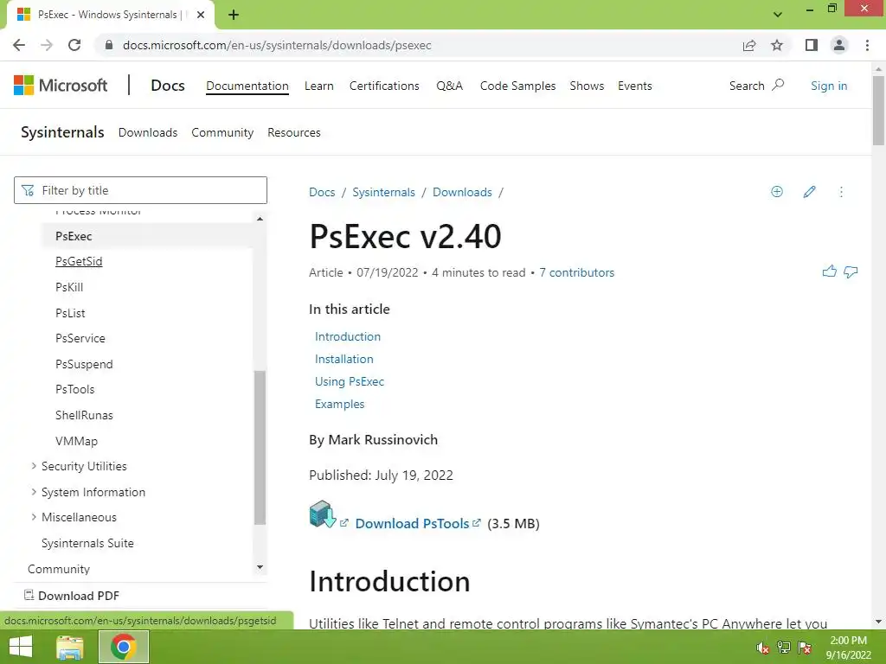
Task: Edit this article with pencil icon
Action: [x=809, y=192]
